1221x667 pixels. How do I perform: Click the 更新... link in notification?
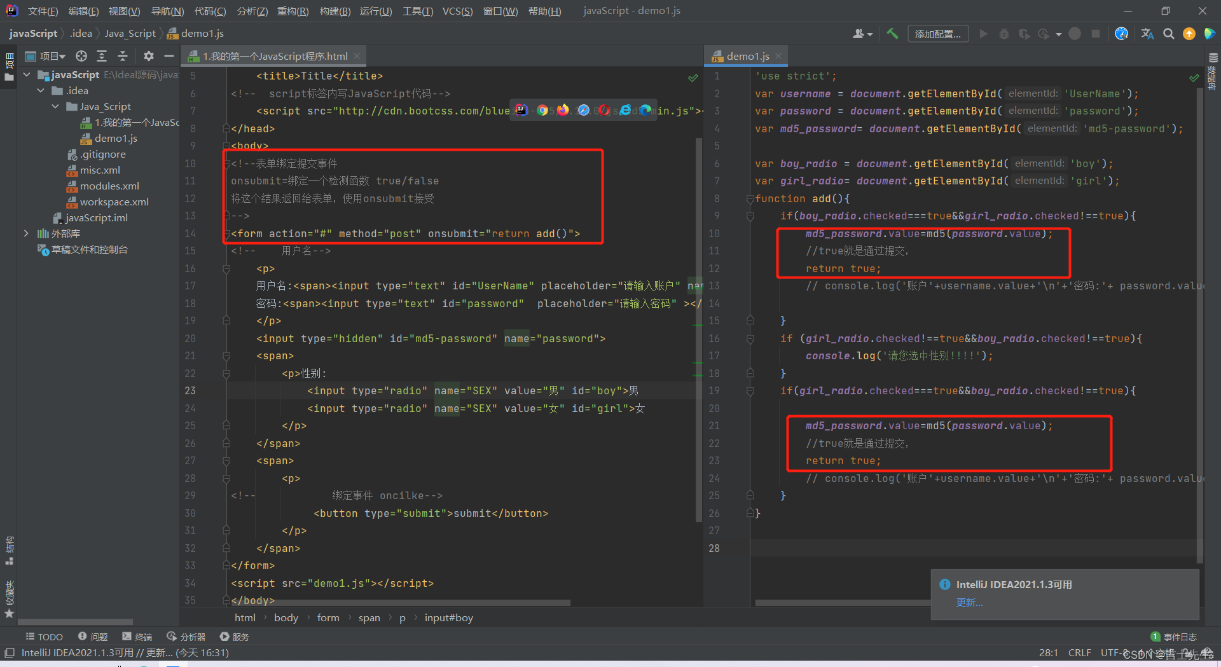969,603
